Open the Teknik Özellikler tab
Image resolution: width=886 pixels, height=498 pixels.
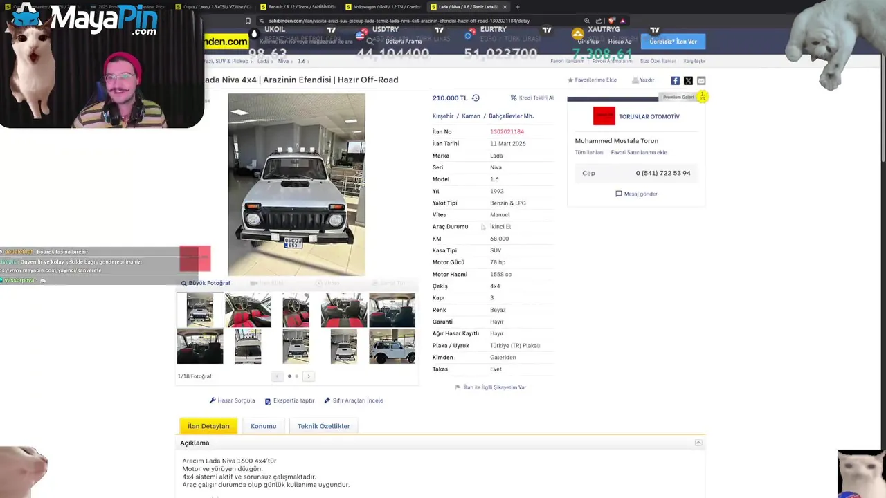coord(323,426)
